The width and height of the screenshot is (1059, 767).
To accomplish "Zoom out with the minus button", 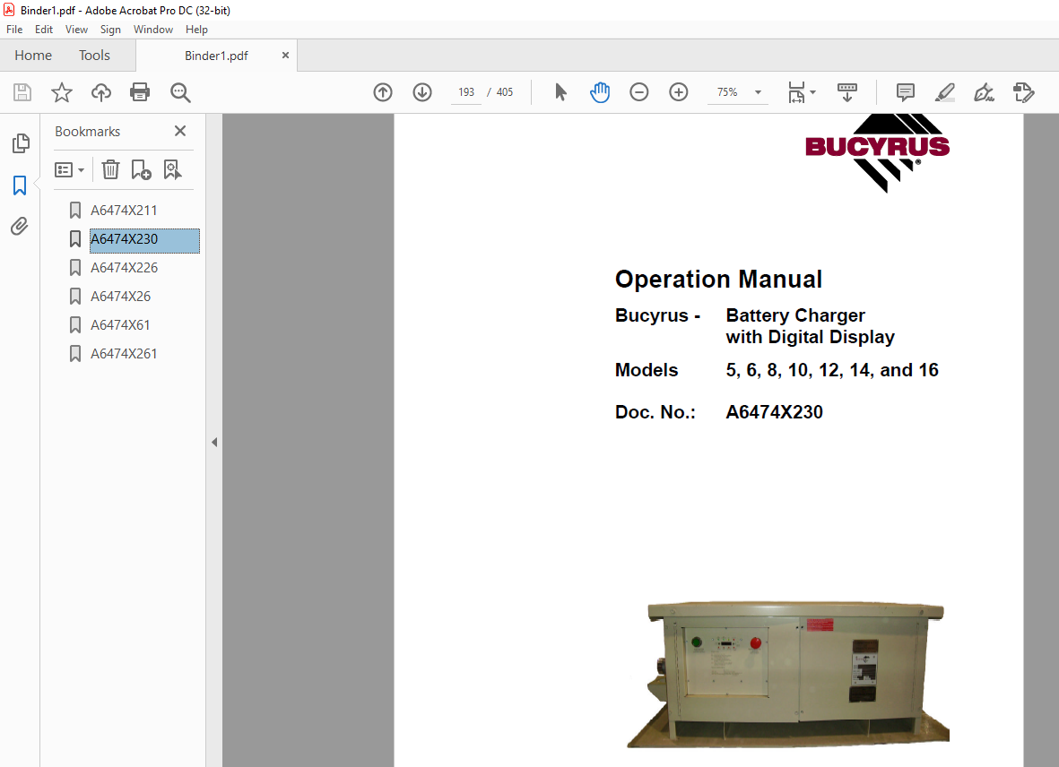I will click(x=639, y=92).
